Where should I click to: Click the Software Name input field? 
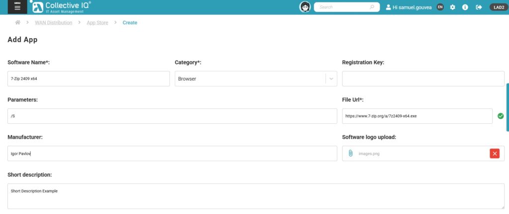88,79
